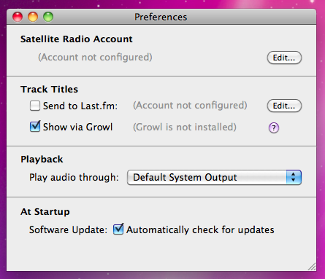Zoom the window using the green button
This screenshot has height=279, width=325.
(x=48, y=17)
